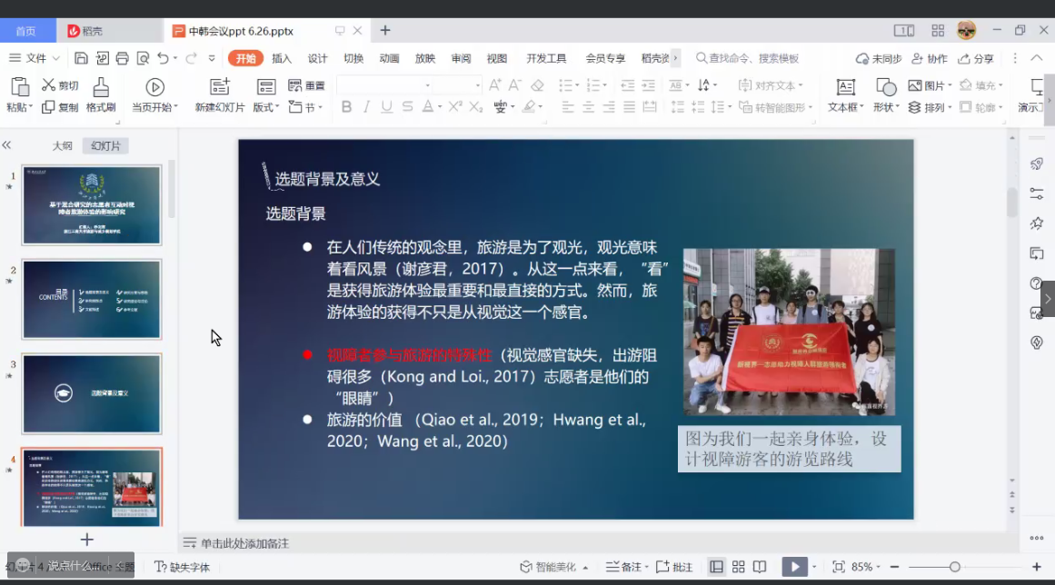1055x585 pixels.
Task: Cut selection with 剪切
Action: (x=60, y=85)
